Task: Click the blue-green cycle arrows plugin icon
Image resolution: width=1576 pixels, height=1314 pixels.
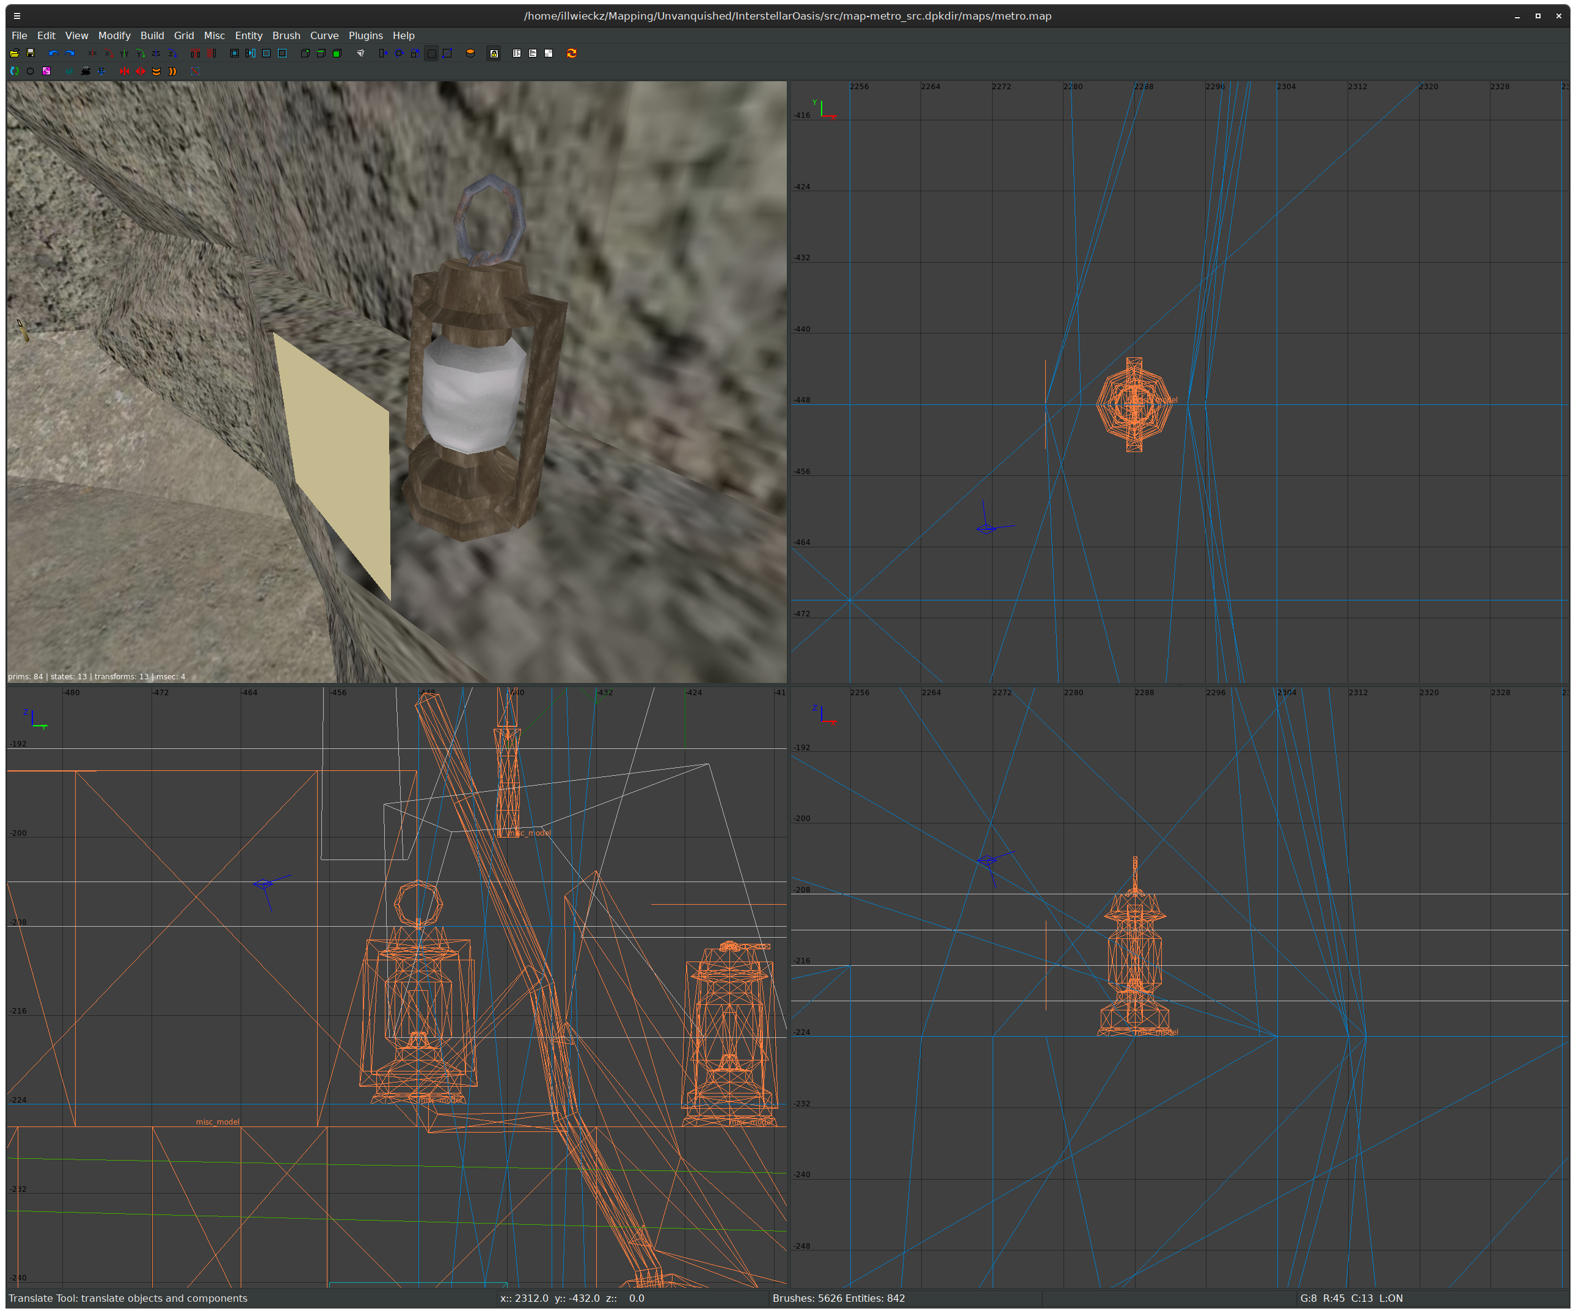Action: point(14,71)
